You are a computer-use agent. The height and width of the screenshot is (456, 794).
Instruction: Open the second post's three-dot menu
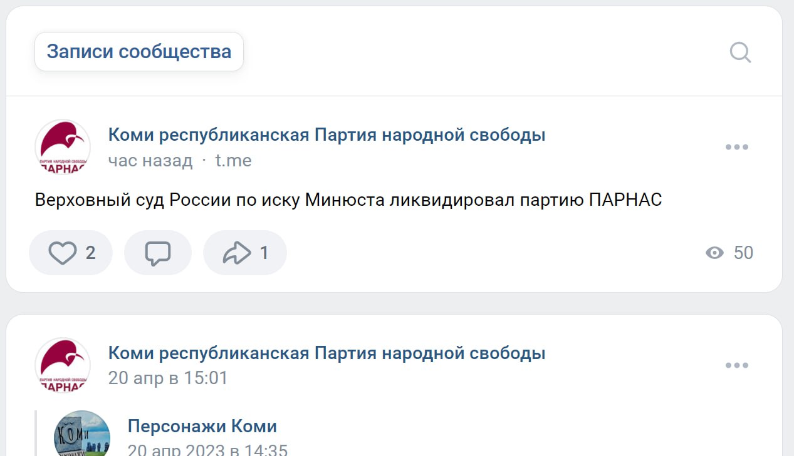coord(736,365)
